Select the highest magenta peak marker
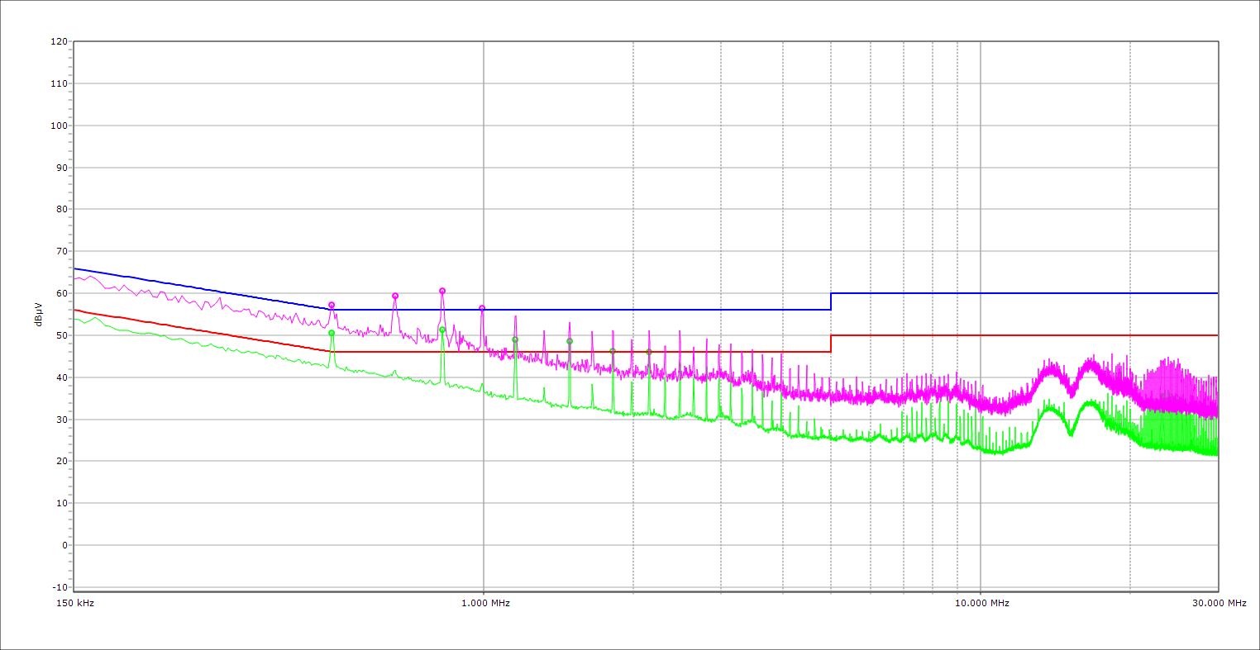Screen dimensions: 1260x650 442,291
